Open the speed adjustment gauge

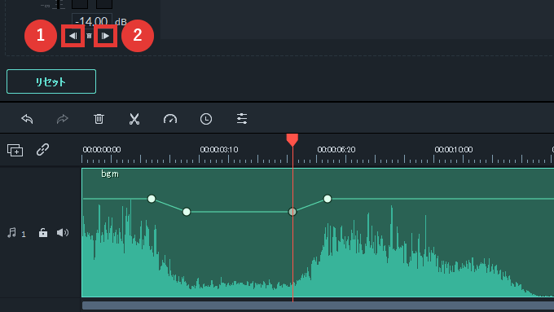pos(170,119)
